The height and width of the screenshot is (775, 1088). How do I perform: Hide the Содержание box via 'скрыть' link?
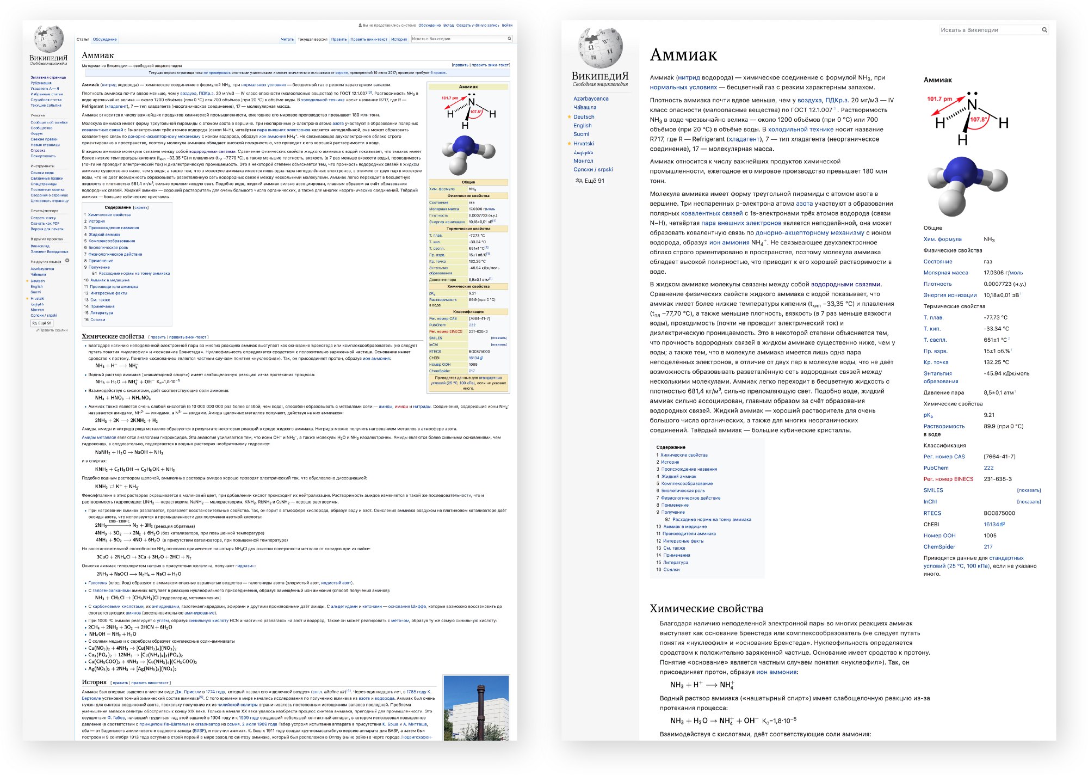pyautogui.click(x=141, y=207)
